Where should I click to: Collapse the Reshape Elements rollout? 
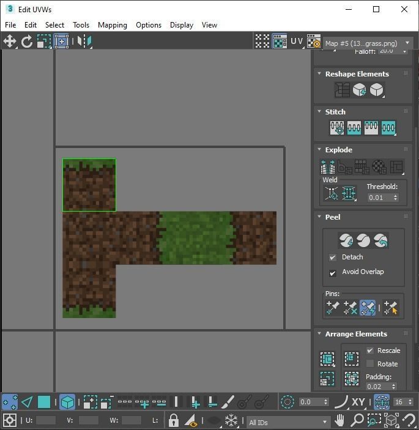coord(319,73)
